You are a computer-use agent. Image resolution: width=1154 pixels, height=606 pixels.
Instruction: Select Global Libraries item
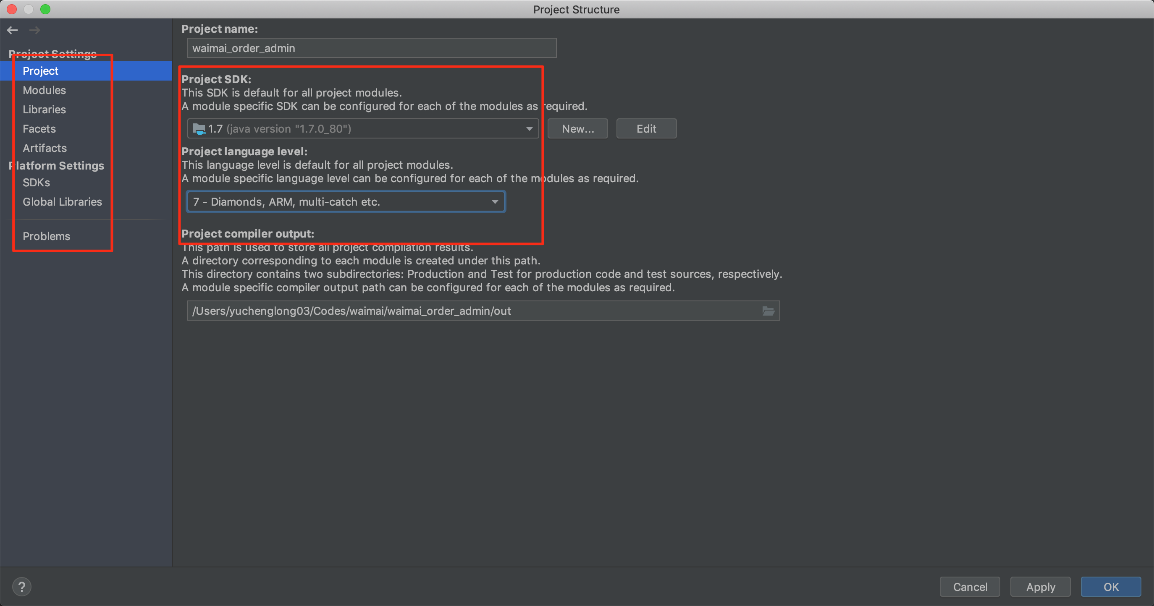pos(62,202)
